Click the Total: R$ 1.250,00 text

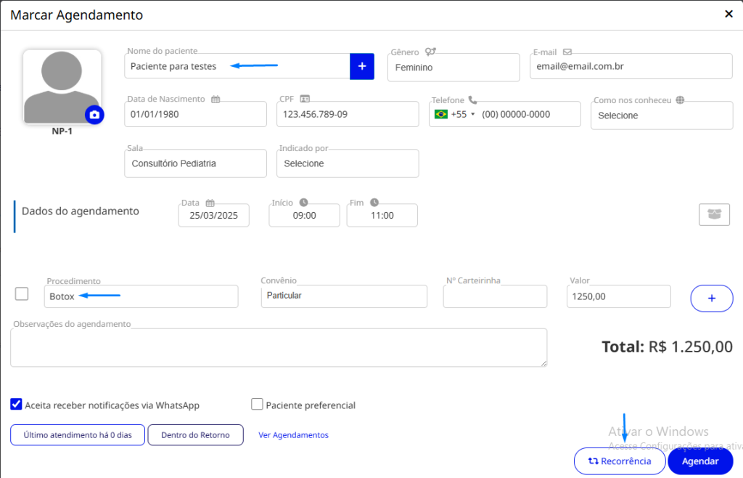point(667,347)
